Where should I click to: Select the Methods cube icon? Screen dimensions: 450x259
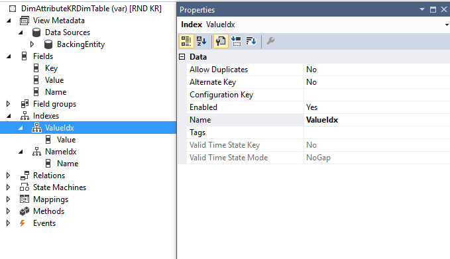point(25,211)
